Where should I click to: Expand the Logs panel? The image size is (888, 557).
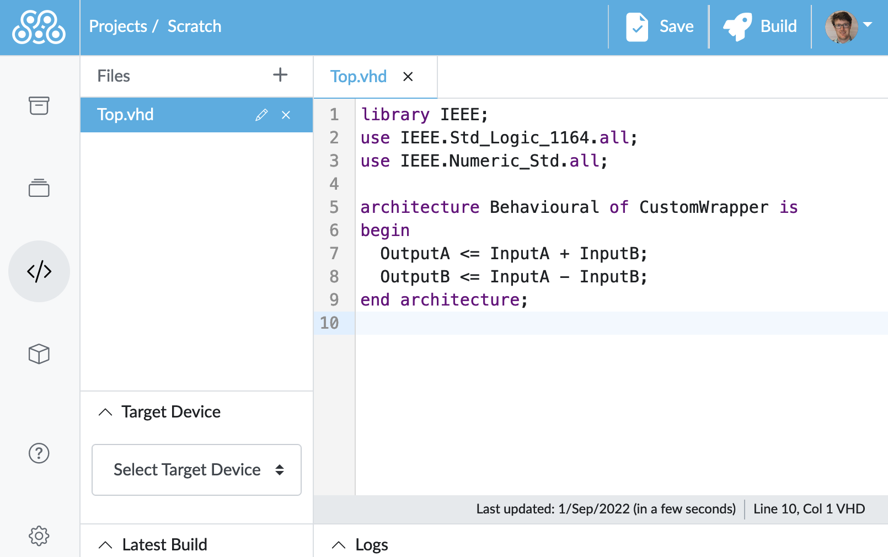pyautogui.click(x=339, y=545)
